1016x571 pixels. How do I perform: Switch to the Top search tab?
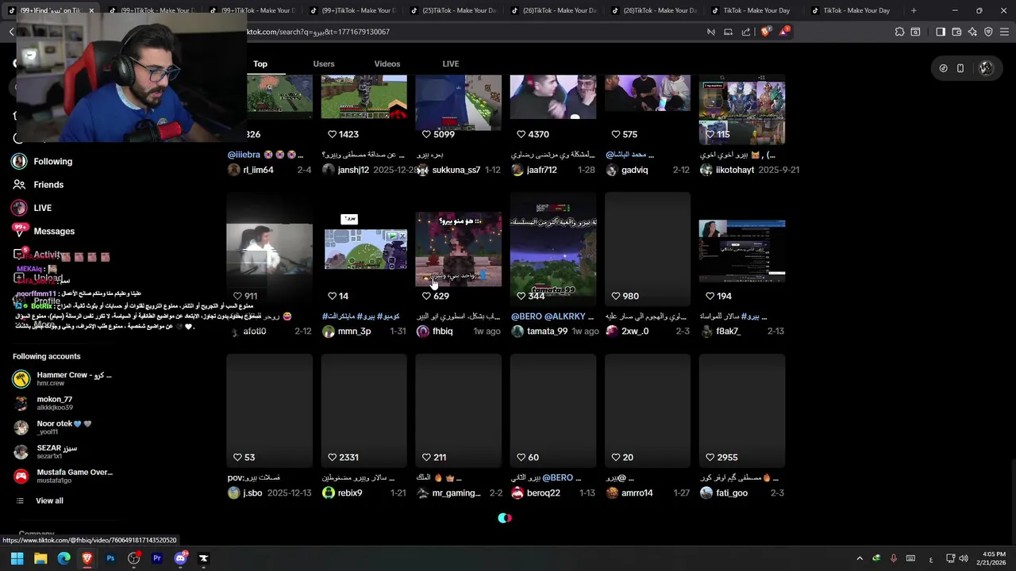(x=260, y=63)
